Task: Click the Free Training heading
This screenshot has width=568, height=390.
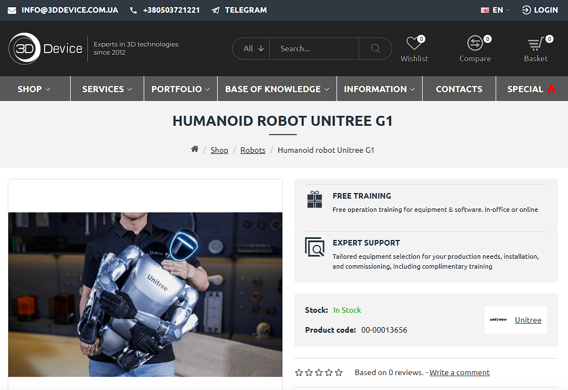Action: pyautogui.click(x=362, y=196)
